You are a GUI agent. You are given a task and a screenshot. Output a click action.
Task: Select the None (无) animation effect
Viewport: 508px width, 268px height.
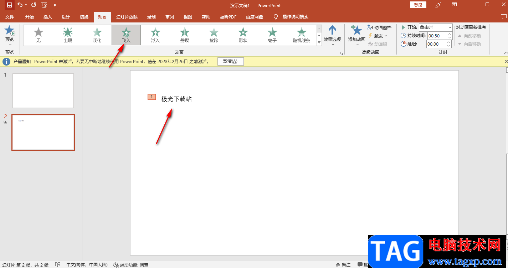[x=39, y=35]
